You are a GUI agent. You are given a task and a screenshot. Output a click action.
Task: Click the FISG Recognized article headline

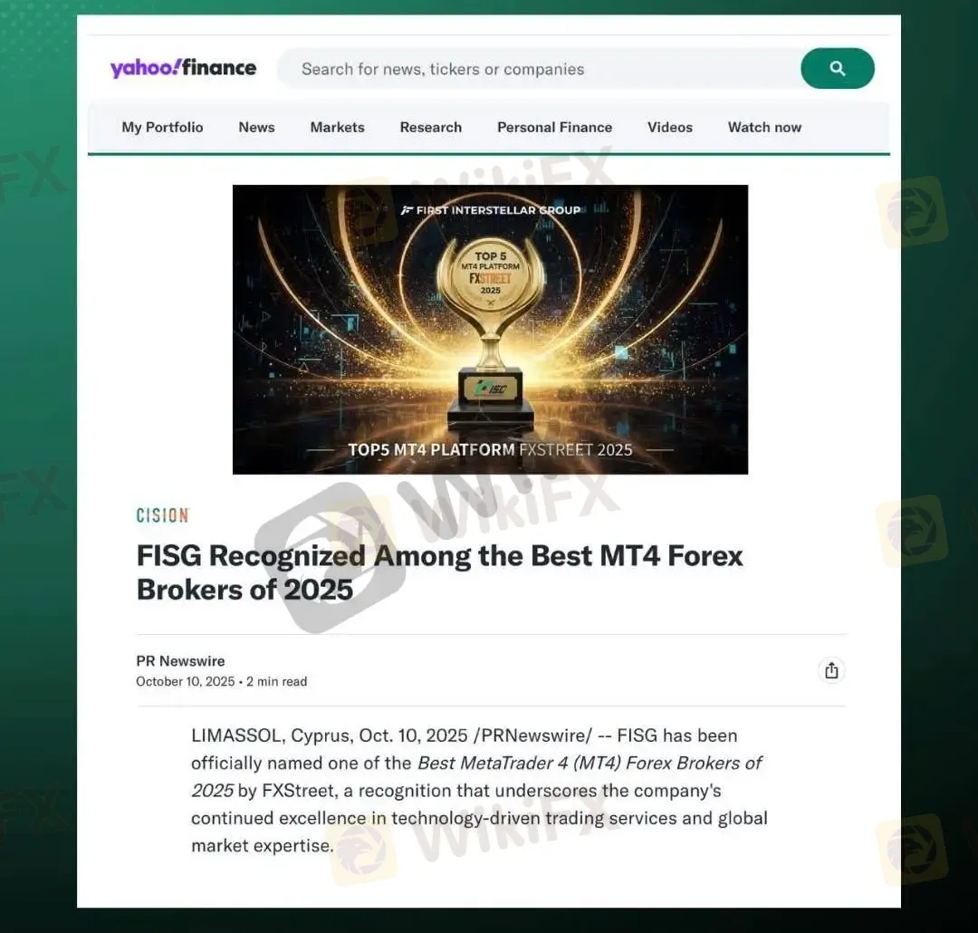[440, 572]
